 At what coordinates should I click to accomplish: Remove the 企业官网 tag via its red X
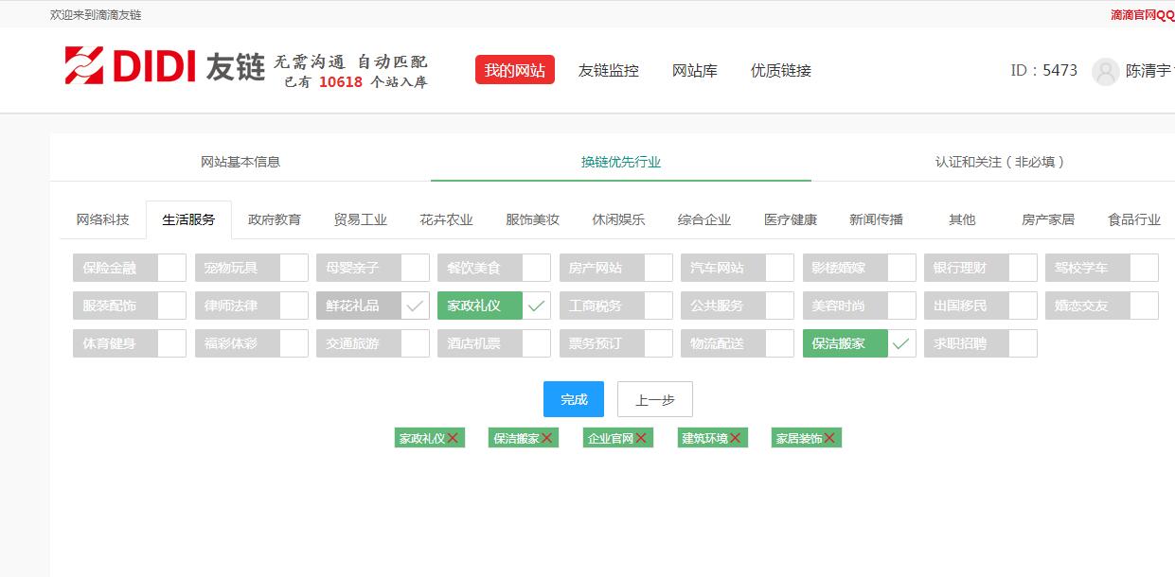[643, 438]
